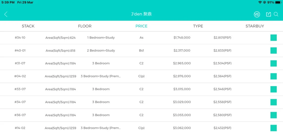The width and height of the screenshot is (283, 134).
Task: Sort by the STACK column
Action: (x=28, y=26)
